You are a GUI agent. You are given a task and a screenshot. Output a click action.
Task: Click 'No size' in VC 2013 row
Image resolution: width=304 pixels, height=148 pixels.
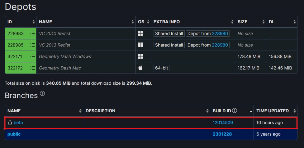pyautogui.click(x=245, y=45)
